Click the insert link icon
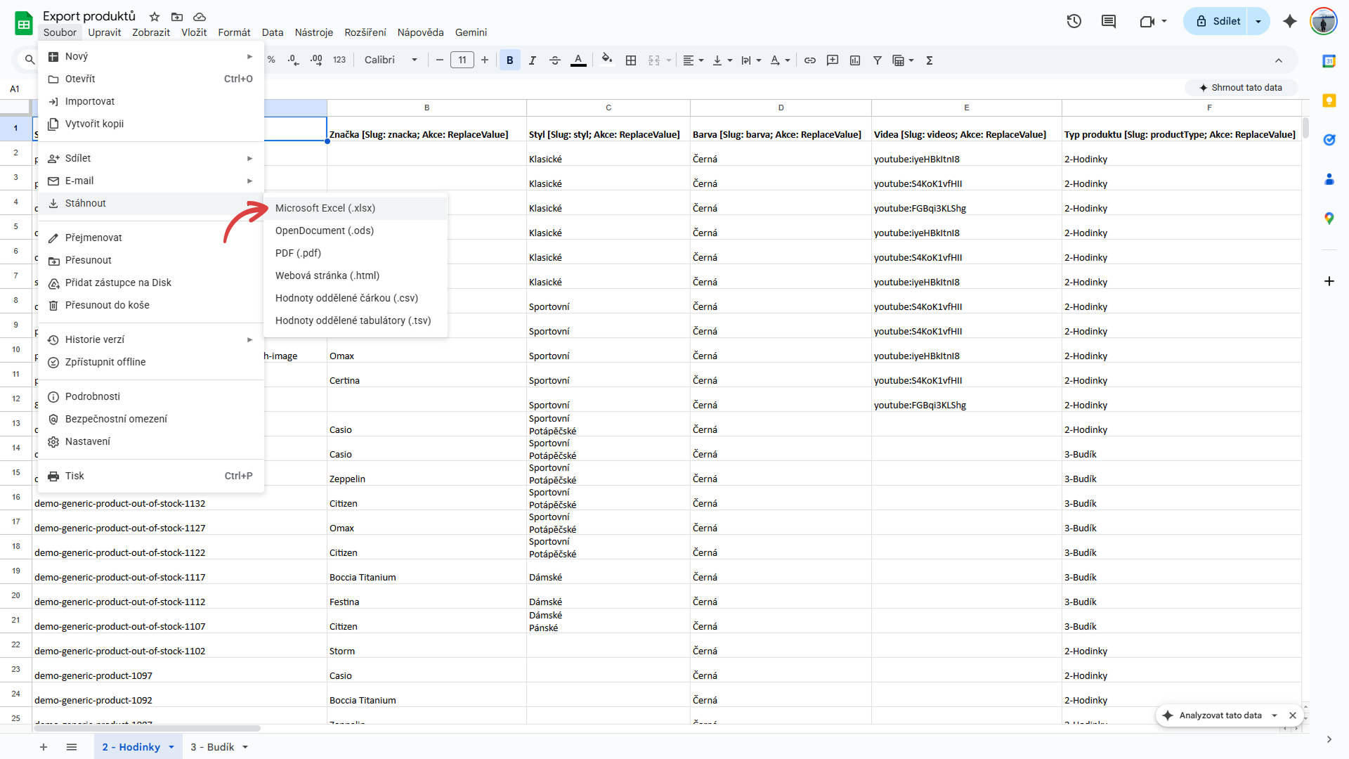1349x759 pixels. [809, 60]
